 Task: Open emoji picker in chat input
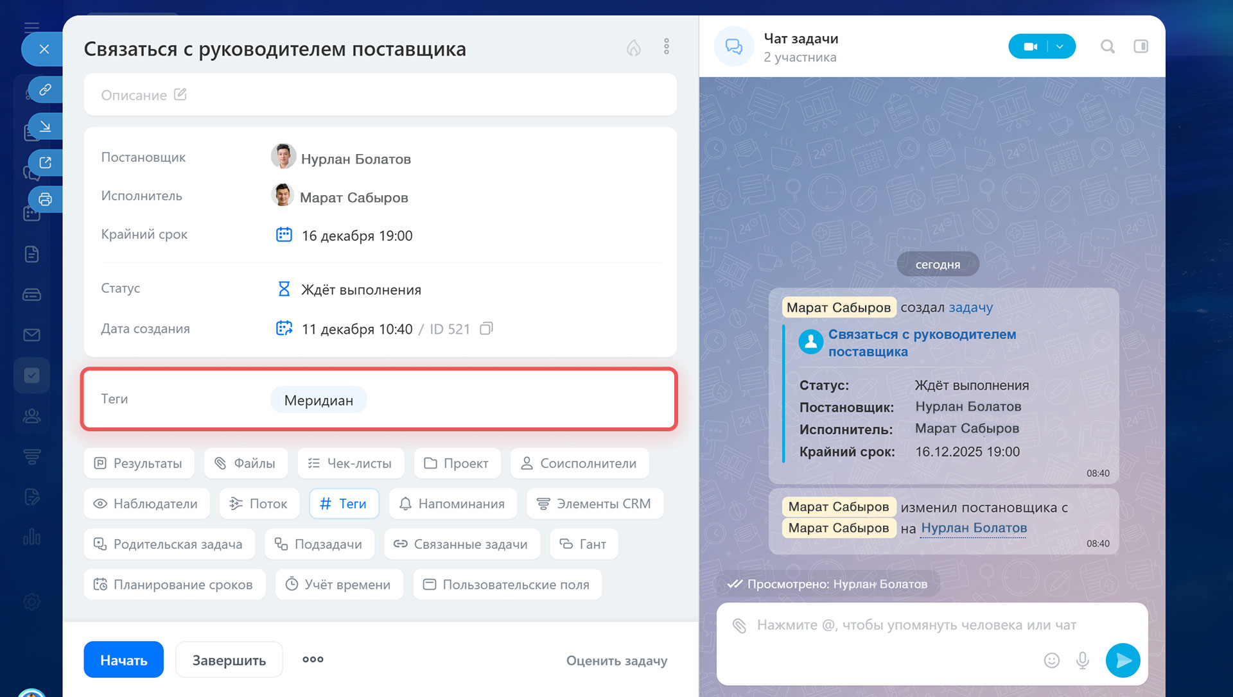[1051, 660]
